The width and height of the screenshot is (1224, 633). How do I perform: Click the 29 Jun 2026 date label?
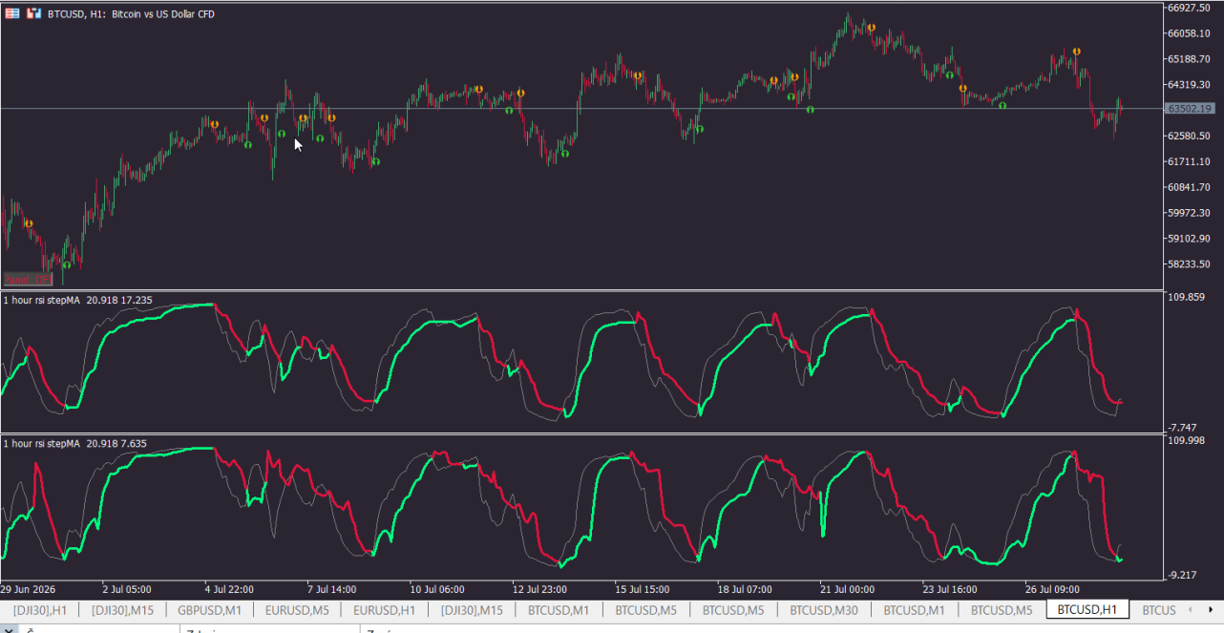pyautogui.click(x=28, y=589)
